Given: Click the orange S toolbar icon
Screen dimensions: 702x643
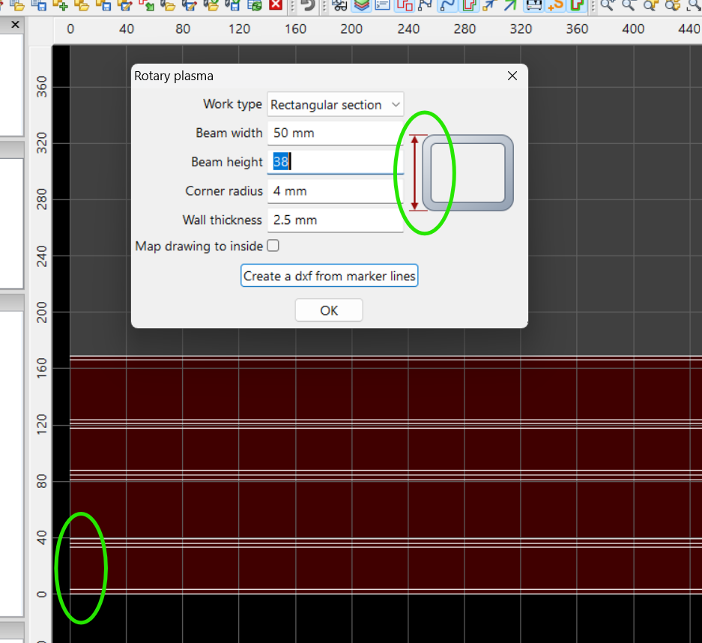Looking at the screenshot, I should [555, 5].
